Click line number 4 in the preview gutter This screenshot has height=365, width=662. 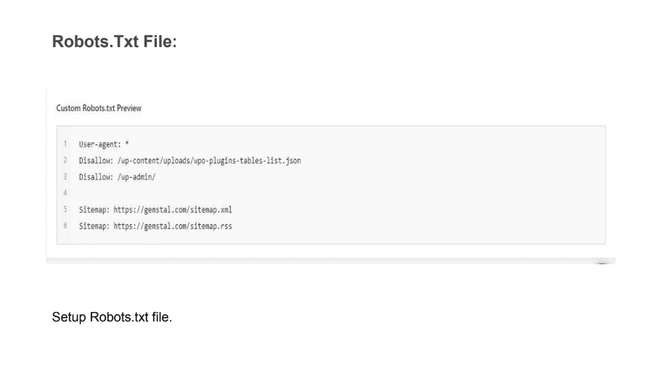tap(65, 193)
